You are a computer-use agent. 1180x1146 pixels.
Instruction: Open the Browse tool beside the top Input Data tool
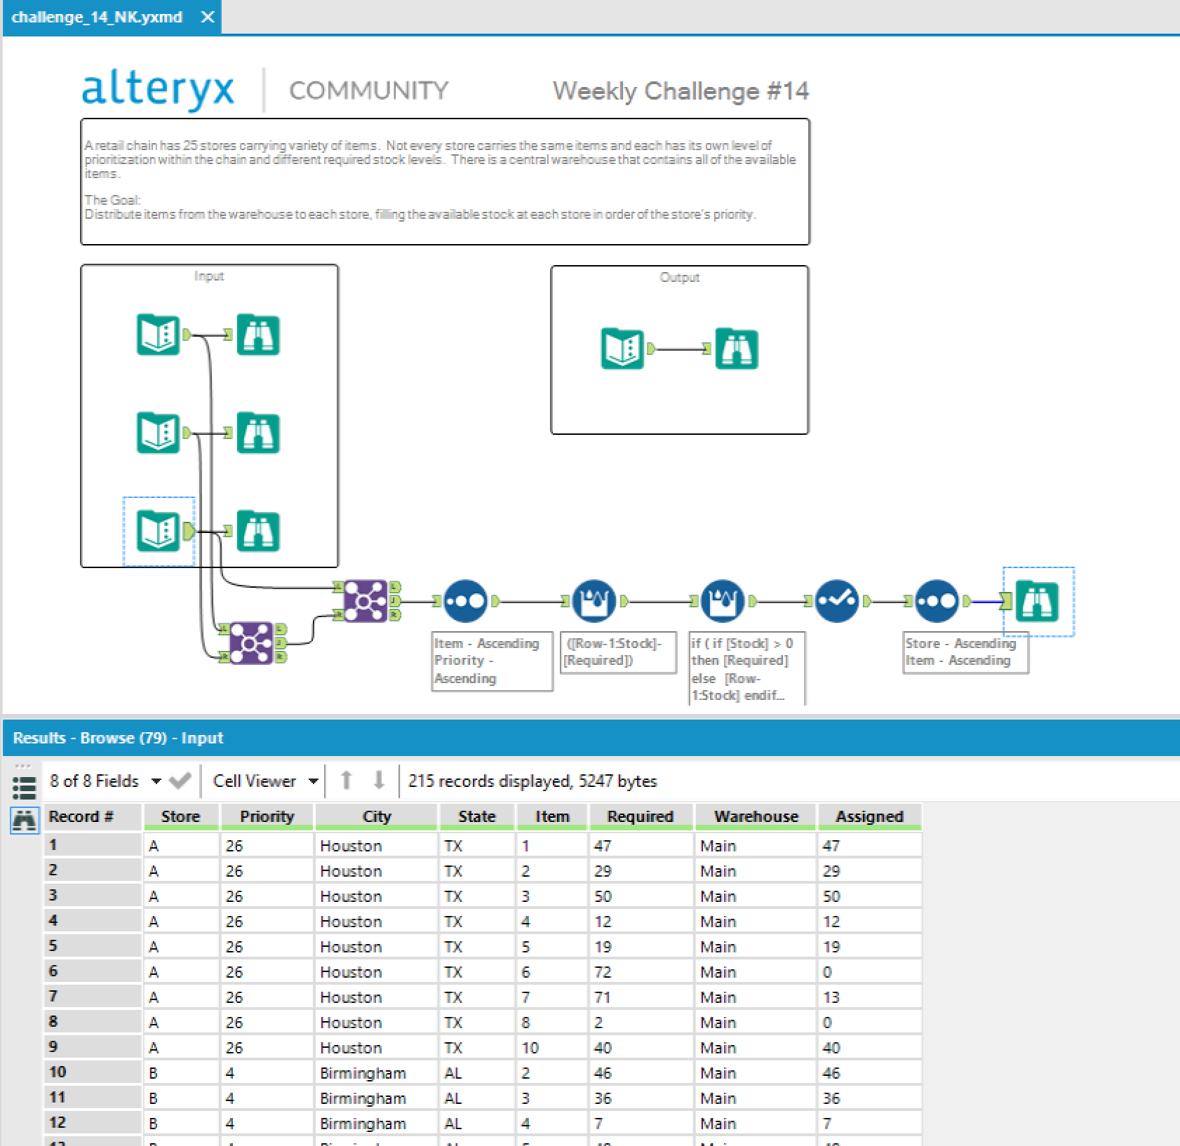(x=258, y=335)
